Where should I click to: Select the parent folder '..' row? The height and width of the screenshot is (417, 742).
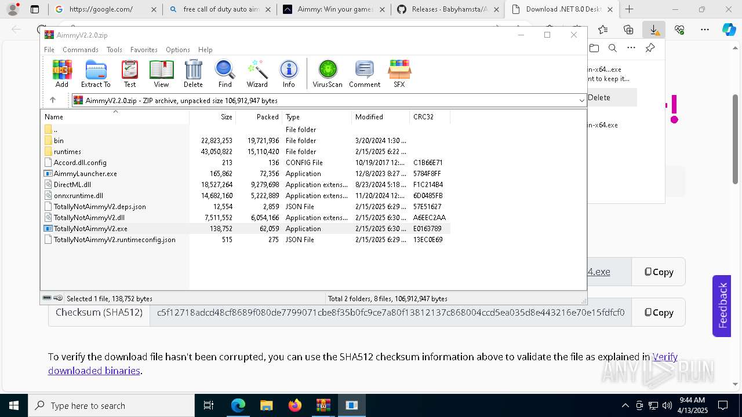[x=246, y=130]
